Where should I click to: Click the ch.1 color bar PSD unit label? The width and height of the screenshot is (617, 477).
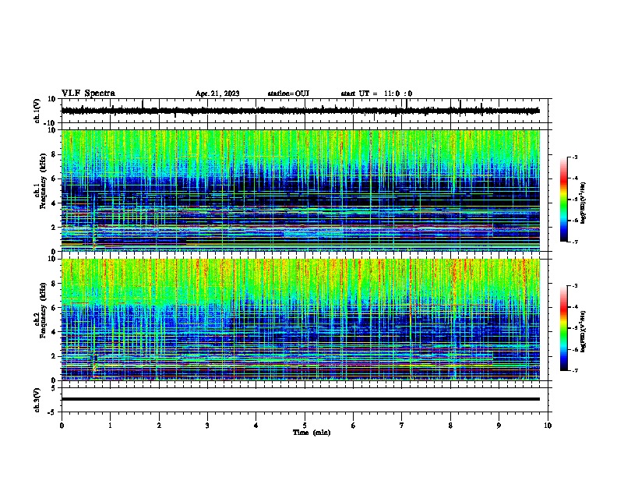(x=583, y=203)
